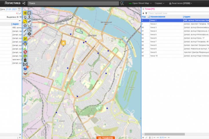Click the funnel filter icon in points panel
This screenshot has height=139, width=209.
(x=146, y=13)
